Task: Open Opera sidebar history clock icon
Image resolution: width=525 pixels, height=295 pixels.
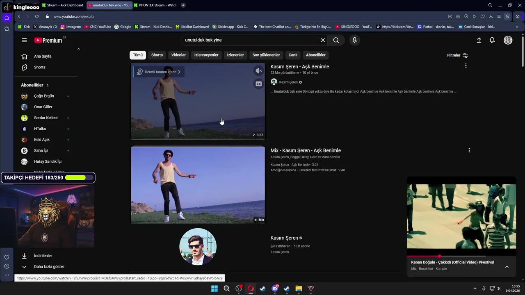Action: [7, 266]
